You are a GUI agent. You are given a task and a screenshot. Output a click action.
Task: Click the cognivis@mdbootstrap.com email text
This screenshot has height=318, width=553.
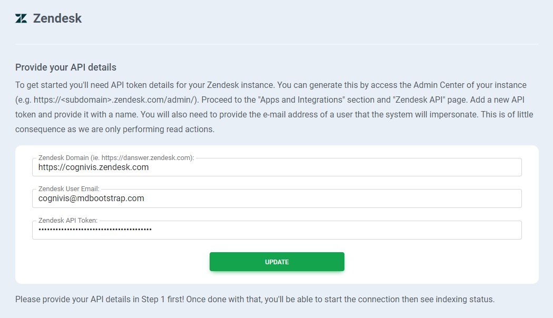[91, 198]
